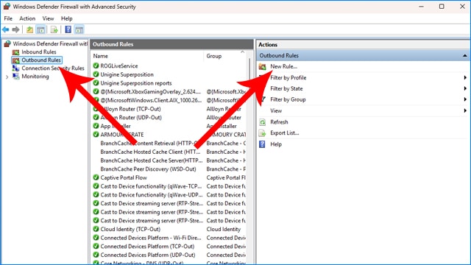
Task: Click Refresh in the Actions pane
Action: (279, 122)
